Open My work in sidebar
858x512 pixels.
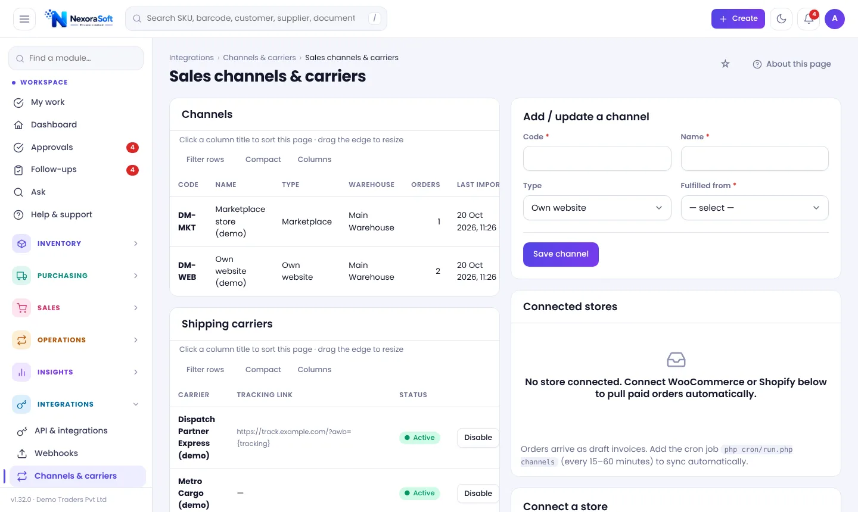coord(76,102)
